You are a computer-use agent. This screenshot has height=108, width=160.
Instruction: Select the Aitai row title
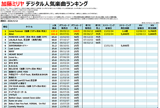pyautogui.click(x=29, y=34)
